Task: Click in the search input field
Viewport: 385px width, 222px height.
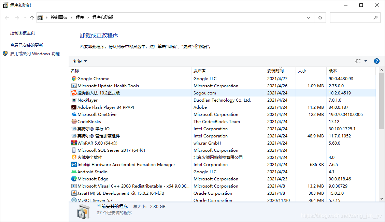Action: click(x=351, y=17)
